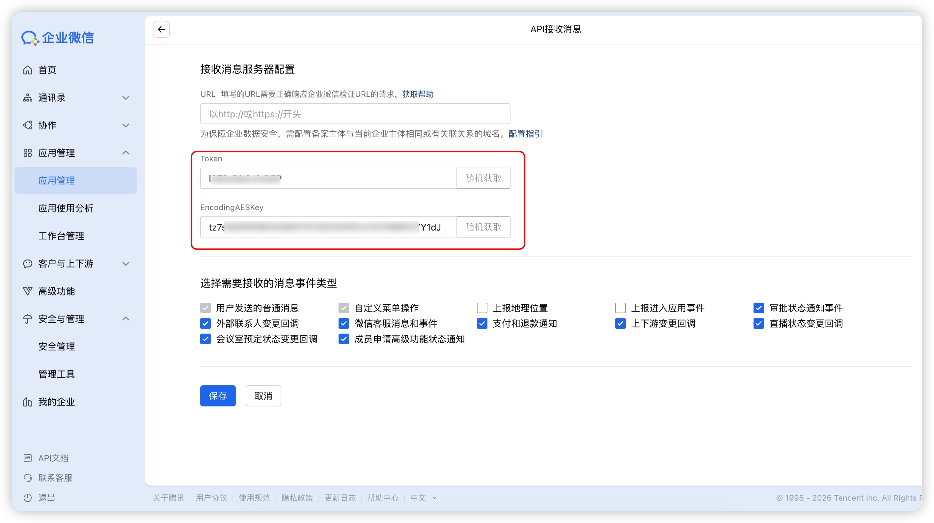The height and width of the screenshot is (523, 934).
Task: Toggle the 支付和退款通知 checkbox
Action: point(482,323)
